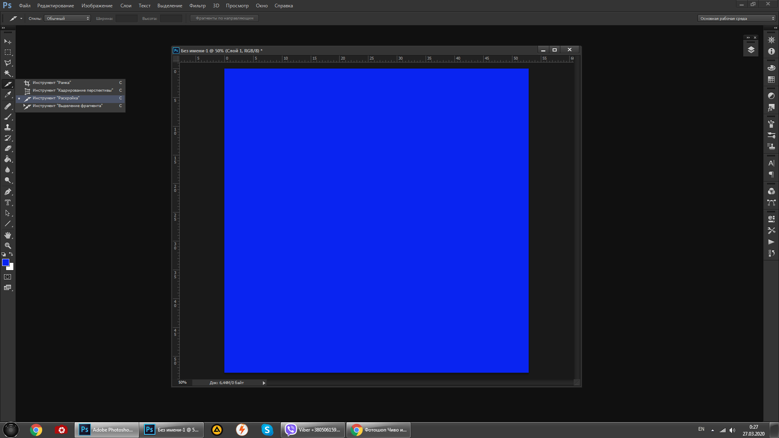Click the Фрагменты по направляющим button

click(224, 18)
